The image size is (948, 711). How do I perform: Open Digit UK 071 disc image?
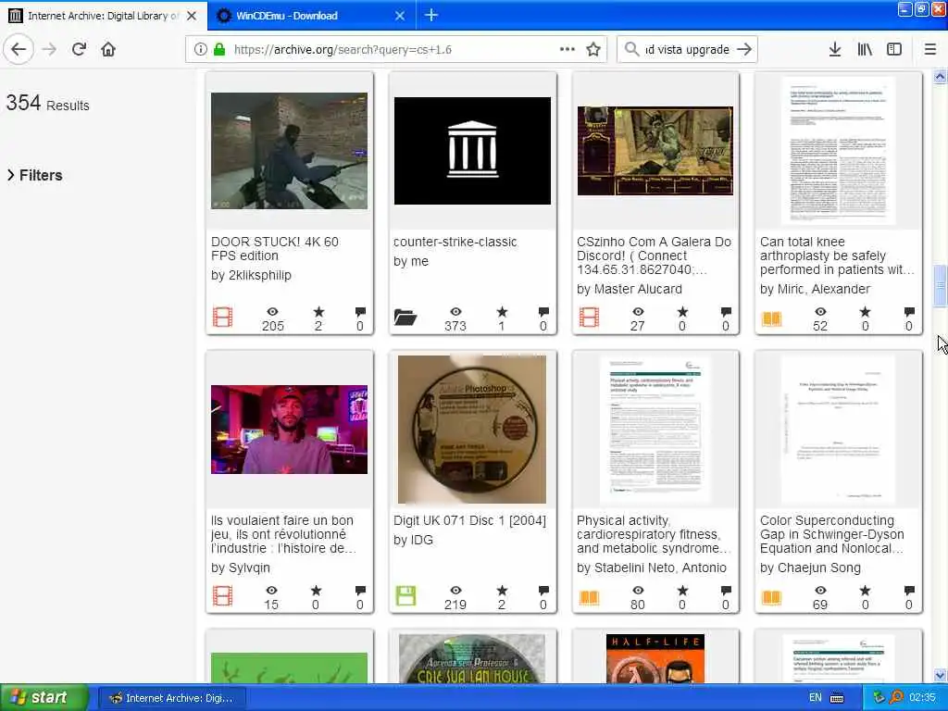472,430
